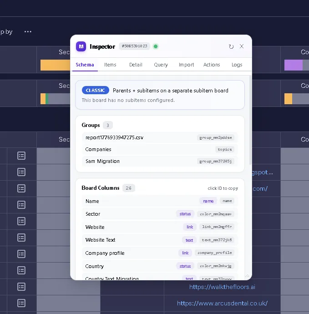Click the Website Text column label
This screenshot has width=309, height=314.
[100, 240]
